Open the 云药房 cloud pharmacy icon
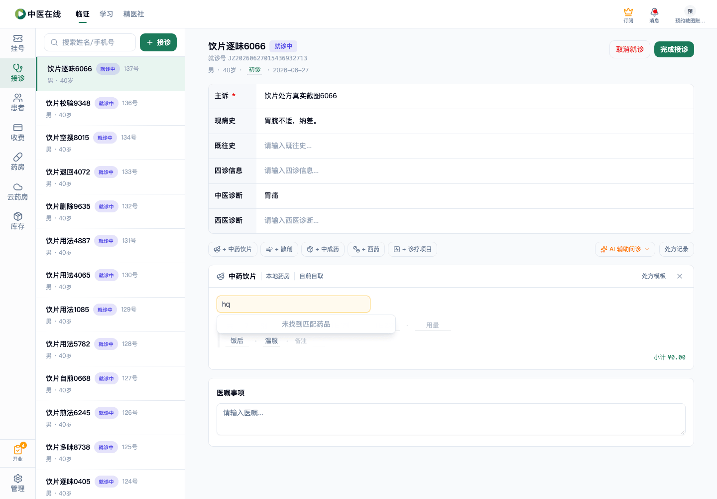 (x=17, y=192)
